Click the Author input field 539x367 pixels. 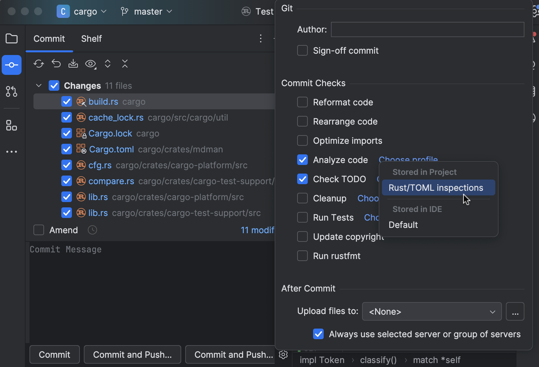pos(427,29)
